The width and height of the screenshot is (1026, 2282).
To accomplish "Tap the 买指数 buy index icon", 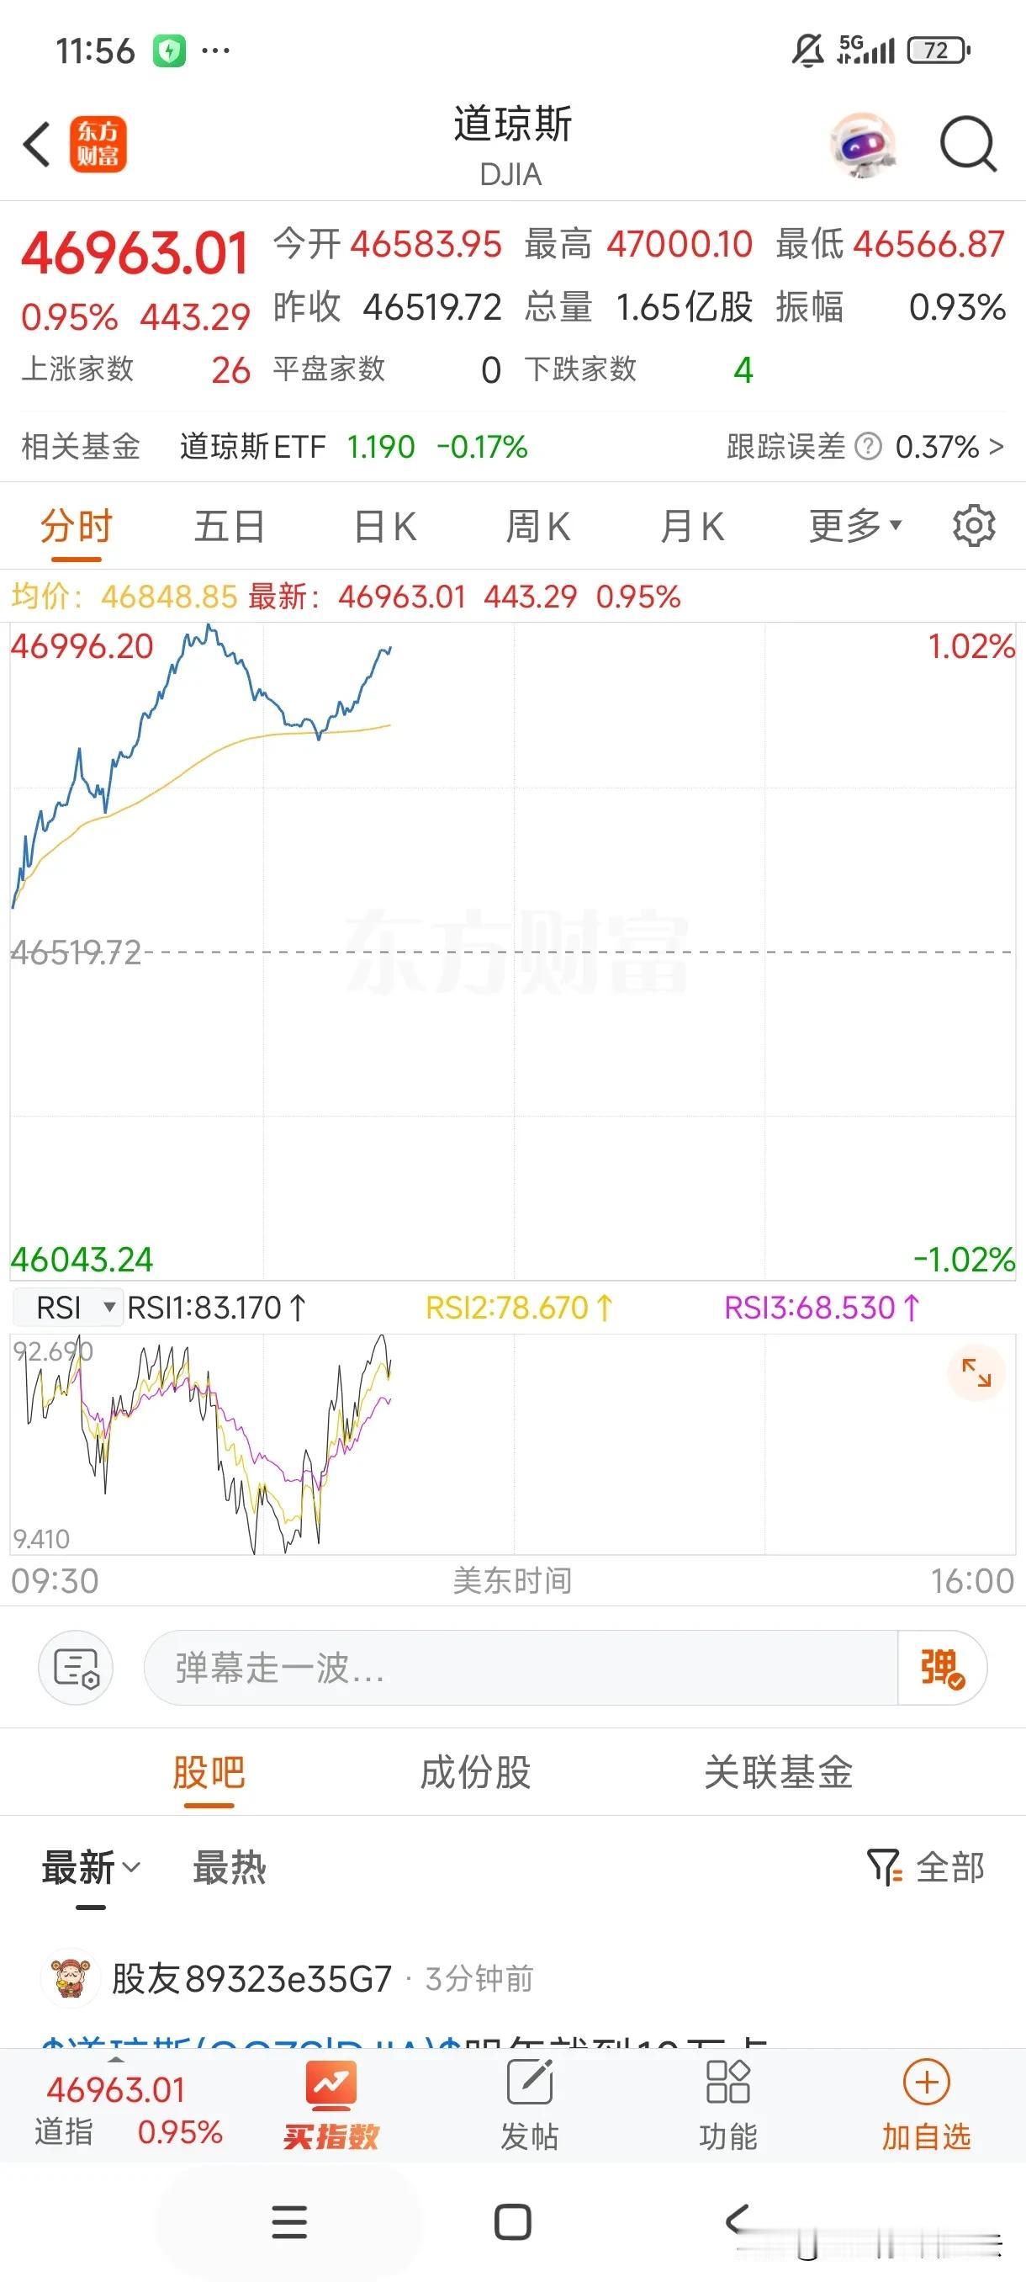I will (331, 2107).
